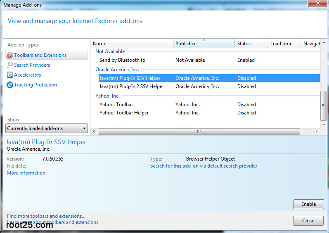The height and width of the screenshot is (233, 329).
Task: Sort list by Load time column
Action: pyautogui.click(x=284, y=44)
